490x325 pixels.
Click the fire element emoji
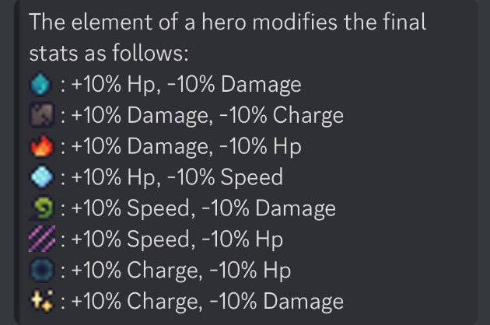click(x=42, y=145)
